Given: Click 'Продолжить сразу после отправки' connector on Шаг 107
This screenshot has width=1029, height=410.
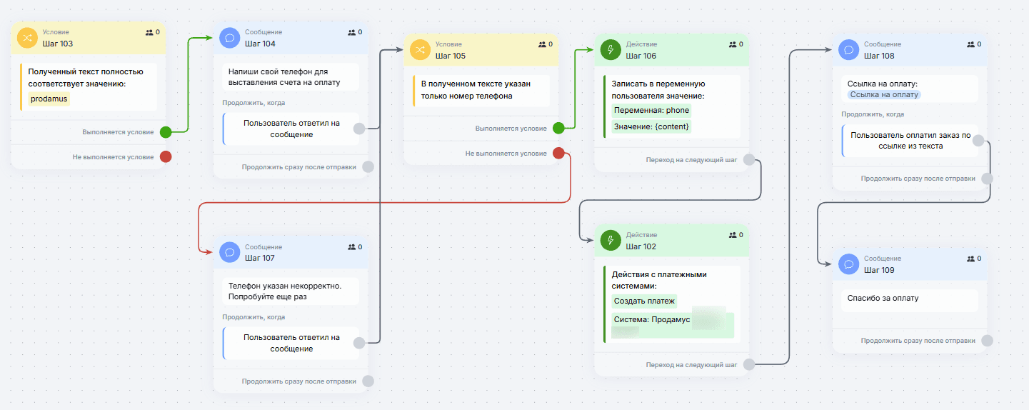Looking at the screenshot, I should [x=368, y=381].
